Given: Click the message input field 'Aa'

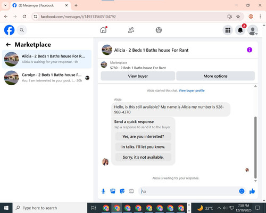Looking at the screenshot, I should [x=188, y=191].
